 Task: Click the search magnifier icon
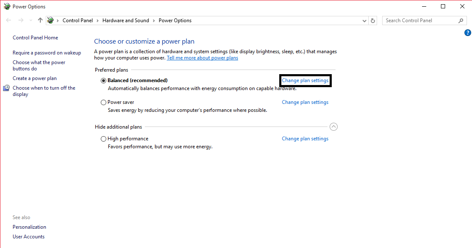click(461, 21)
